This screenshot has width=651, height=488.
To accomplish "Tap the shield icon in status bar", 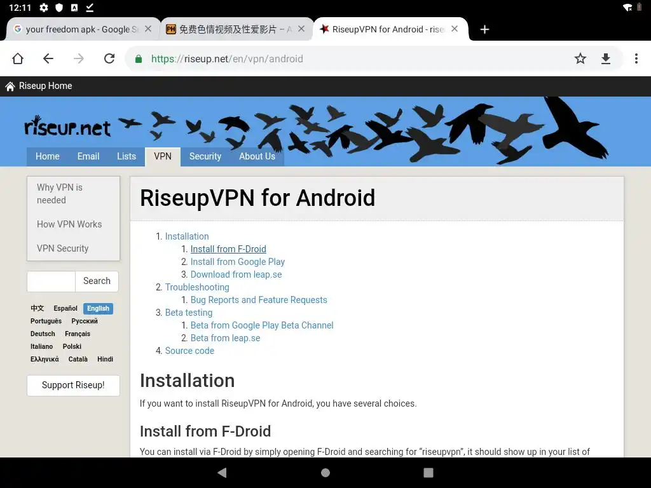I will 59,8.
